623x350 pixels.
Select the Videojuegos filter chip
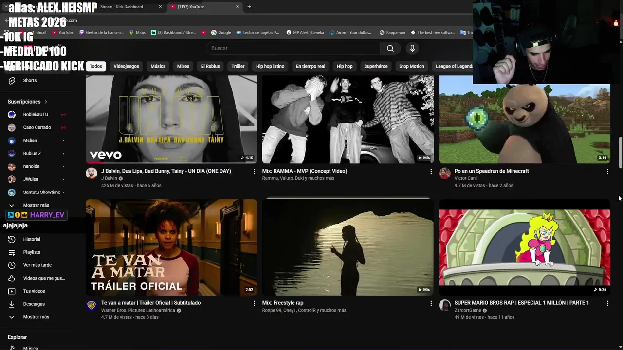click(126, 66)
